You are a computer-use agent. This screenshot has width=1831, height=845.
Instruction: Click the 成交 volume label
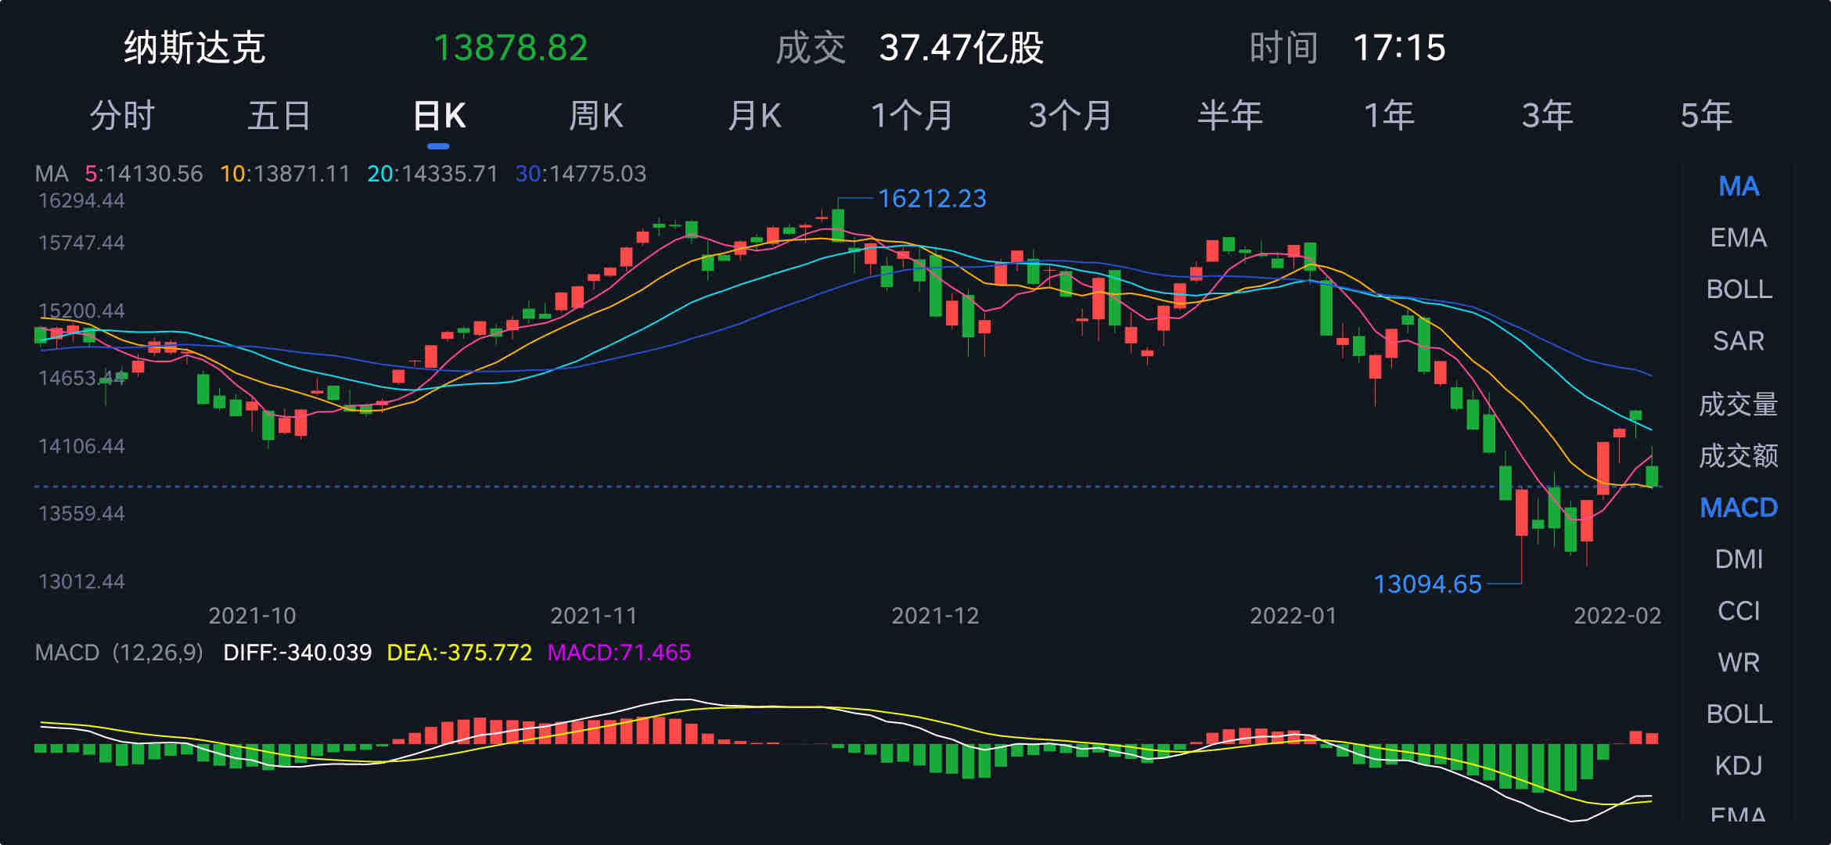811,48
